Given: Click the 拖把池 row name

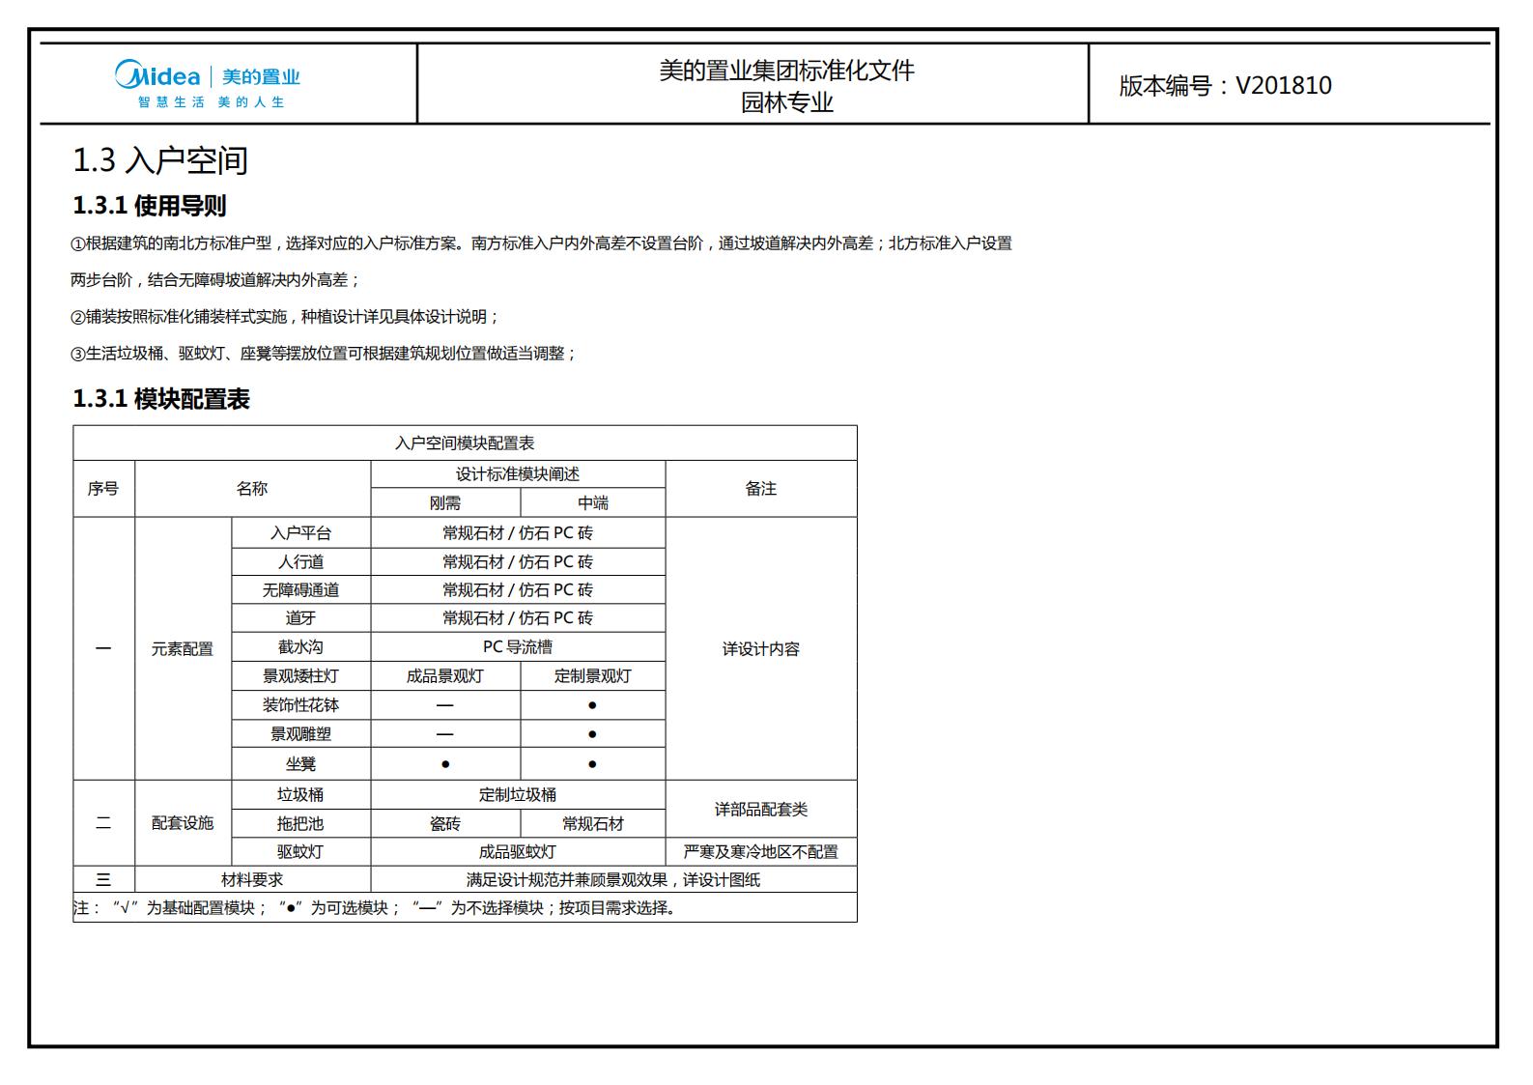Looking at the screenshot, I should pyautogui.click(x=300, y=824).
